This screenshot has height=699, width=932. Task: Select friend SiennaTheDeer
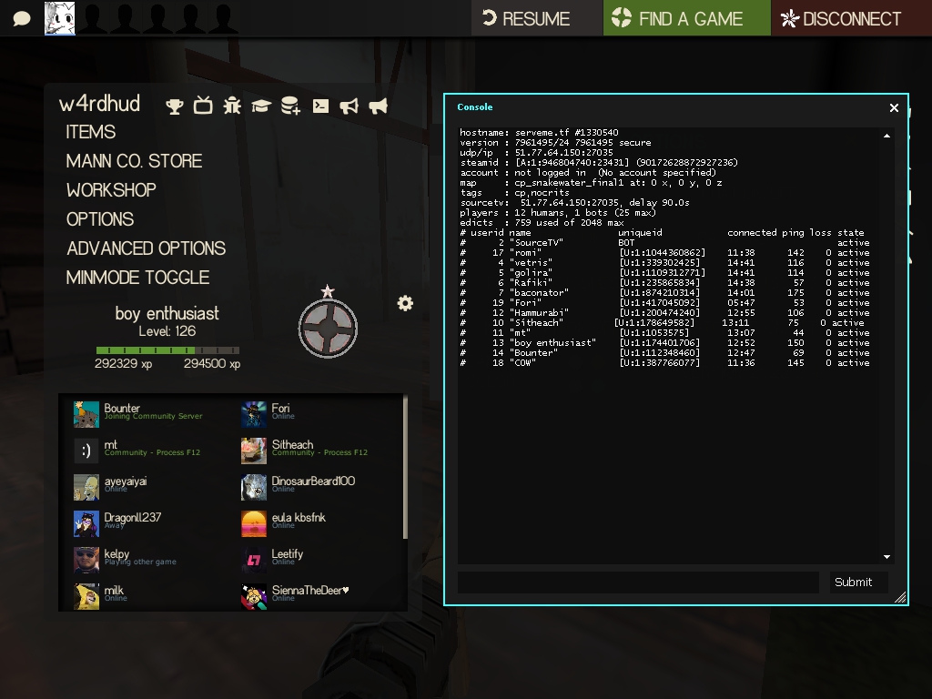pos(295,596)
